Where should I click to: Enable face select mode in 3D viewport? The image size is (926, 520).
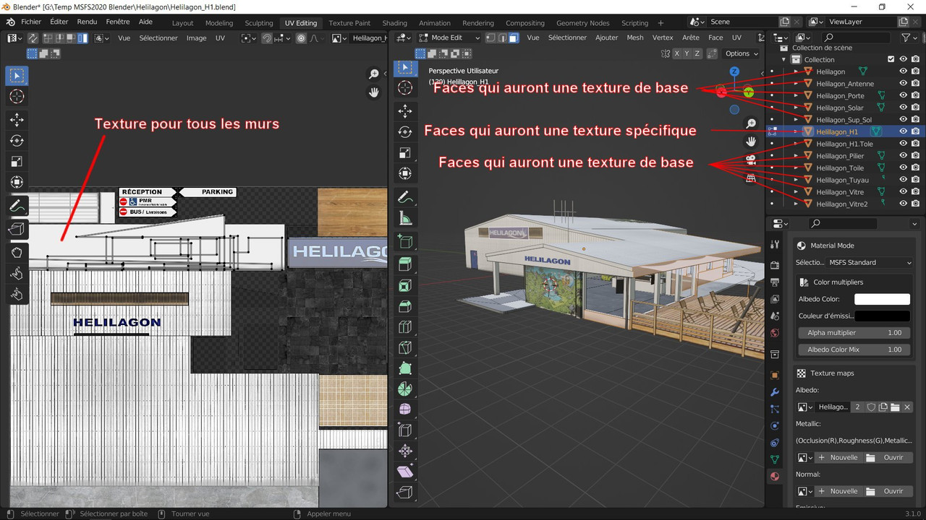point(513,38)
